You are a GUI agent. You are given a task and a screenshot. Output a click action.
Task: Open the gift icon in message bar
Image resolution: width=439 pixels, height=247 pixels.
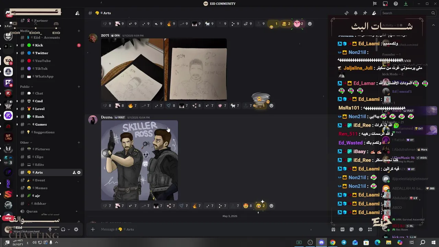[333, 229]
